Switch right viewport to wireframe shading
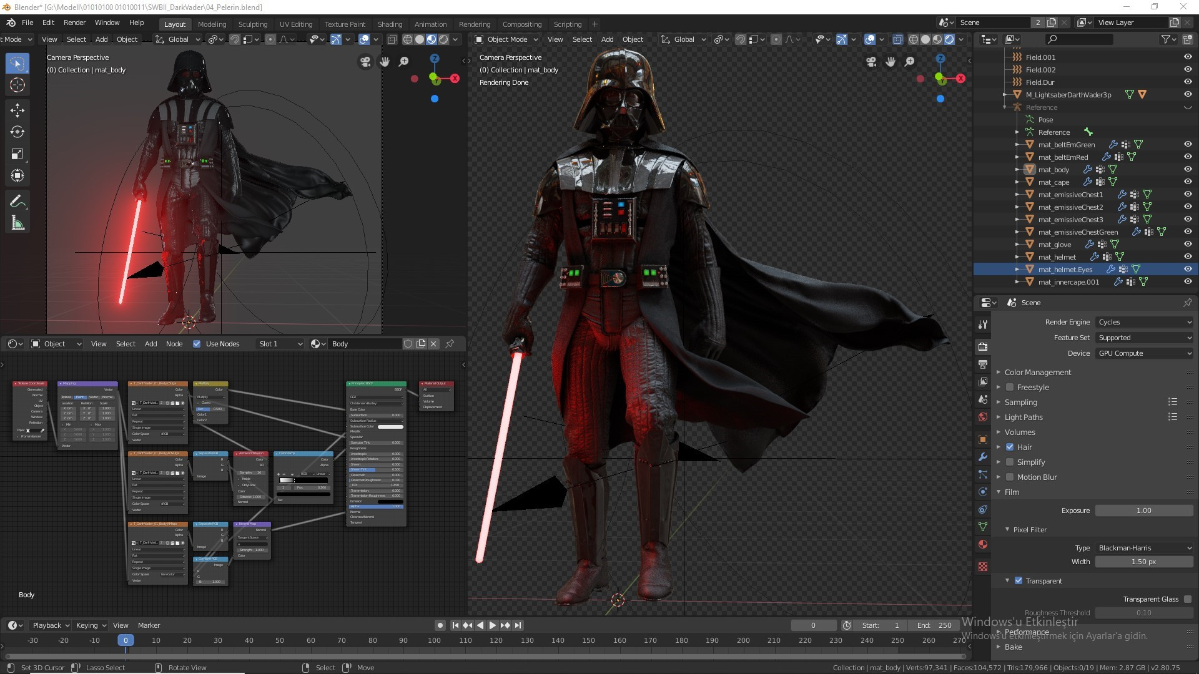Viewport: 1199px width, 674px height. click(914, 39)
